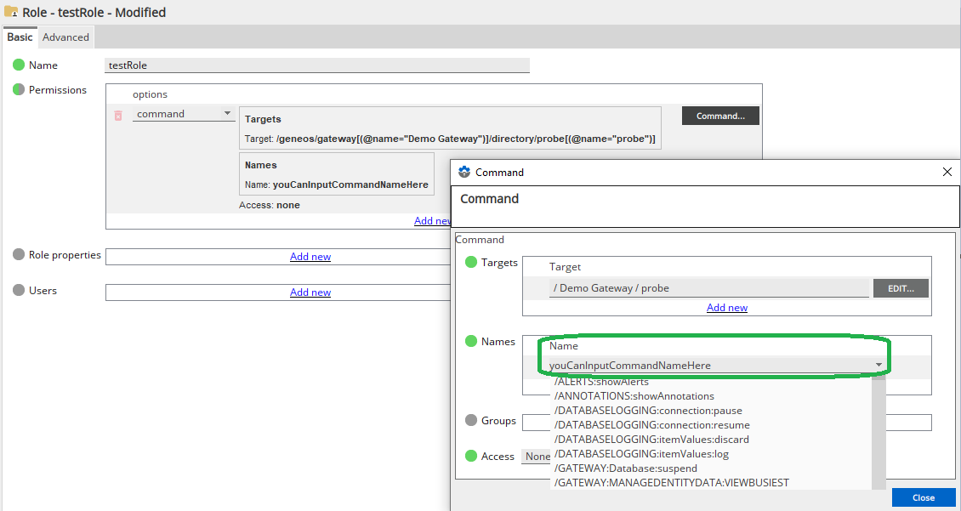
Task: Click green status circle beside Access
Action: tap(471, 457)
